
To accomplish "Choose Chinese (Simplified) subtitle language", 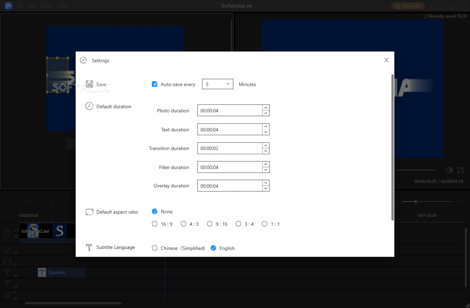I will point(154,248).
